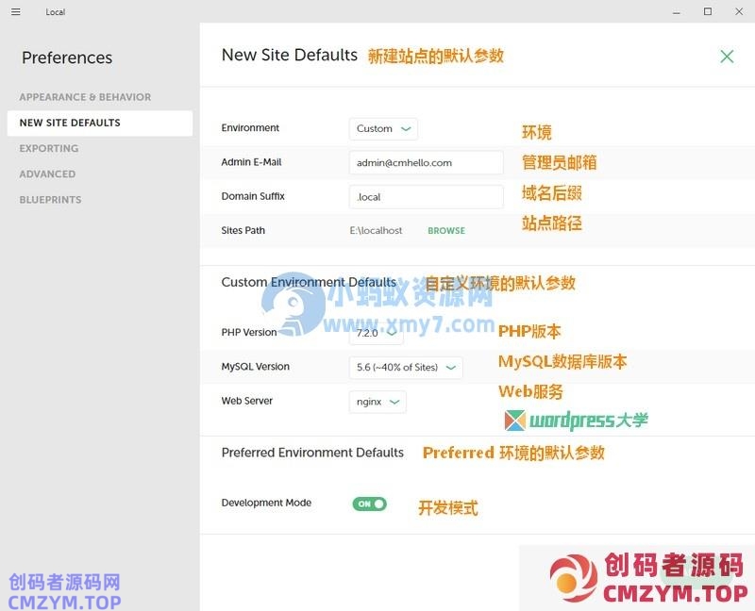Toggle Development Mode switch off

[x=370, y=504]
